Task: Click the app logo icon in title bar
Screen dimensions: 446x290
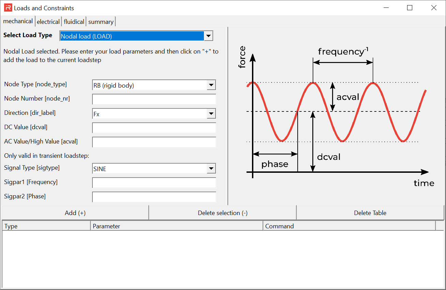Action: 8,8
